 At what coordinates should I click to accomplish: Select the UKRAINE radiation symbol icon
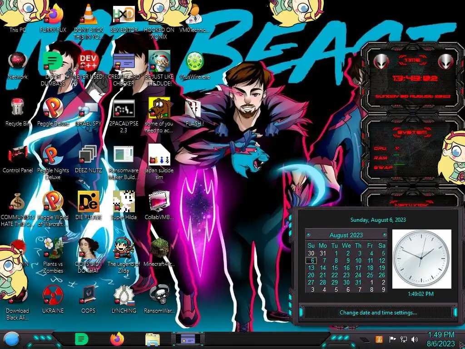[53, 300]
